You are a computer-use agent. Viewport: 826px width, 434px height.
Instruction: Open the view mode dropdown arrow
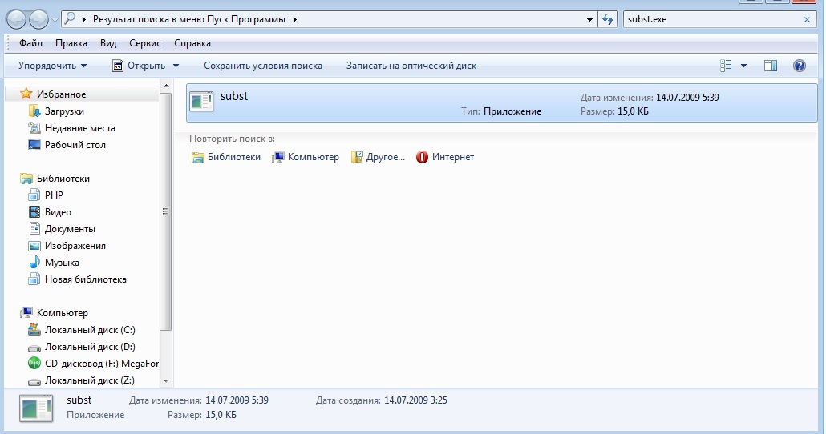743,66
